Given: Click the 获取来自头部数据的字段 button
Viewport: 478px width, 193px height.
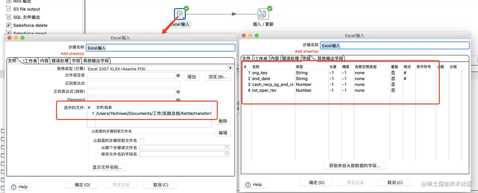Looking at the screenshot, I should [x=354, y=166].
